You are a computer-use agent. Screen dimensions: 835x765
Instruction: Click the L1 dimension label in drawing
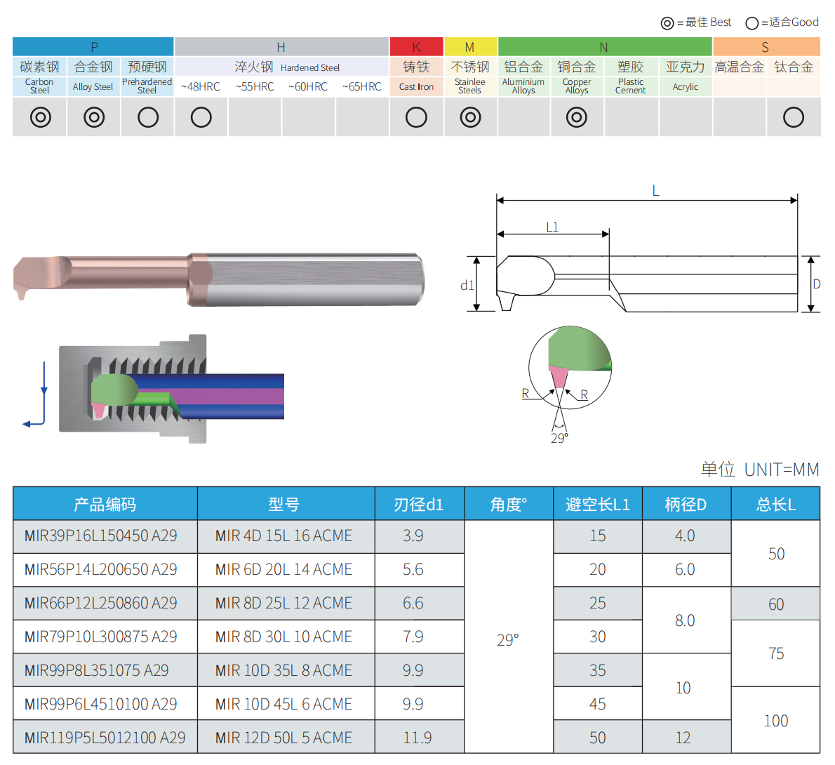552,227
